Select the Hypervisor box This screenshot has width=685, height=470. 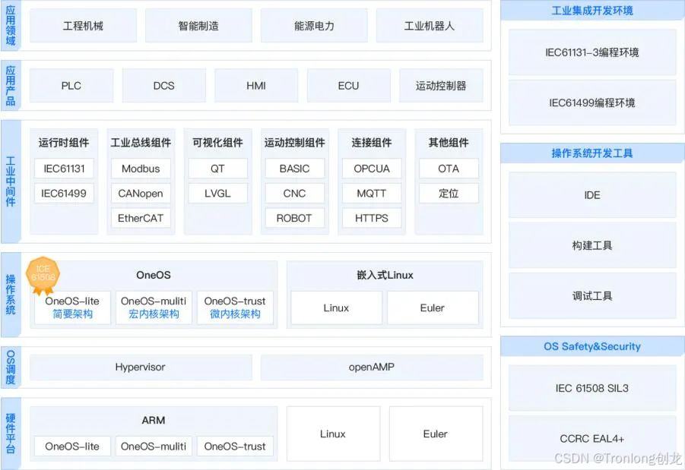point(141,367)
